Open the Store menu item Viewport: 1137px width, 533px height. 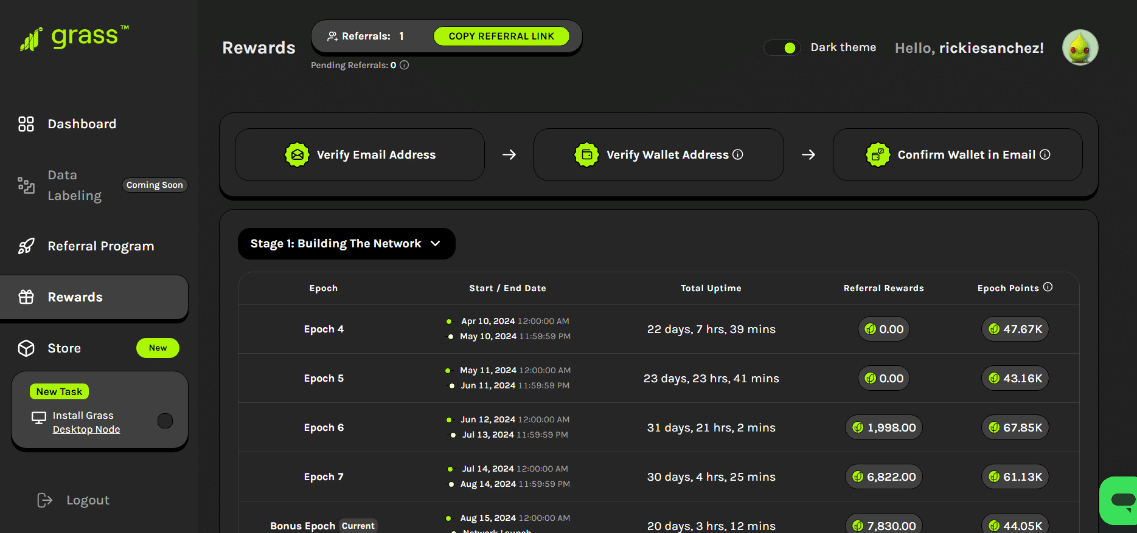64,348
